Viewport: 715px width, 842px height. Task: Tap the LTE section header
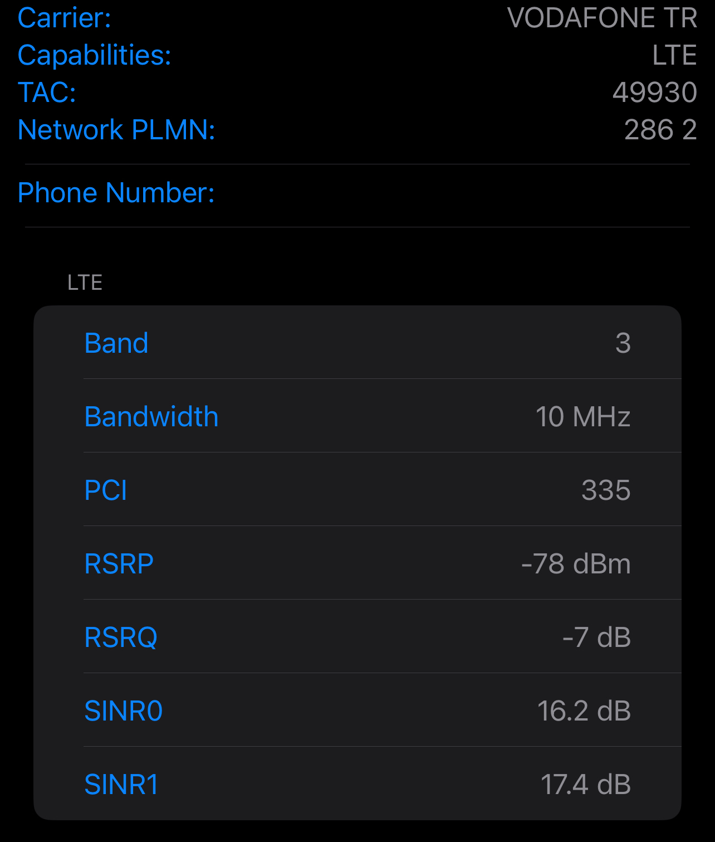(85, 283)
